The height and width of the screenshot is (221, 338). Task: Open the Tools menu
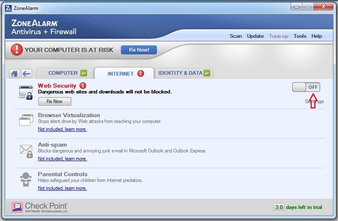pos(300,36)
